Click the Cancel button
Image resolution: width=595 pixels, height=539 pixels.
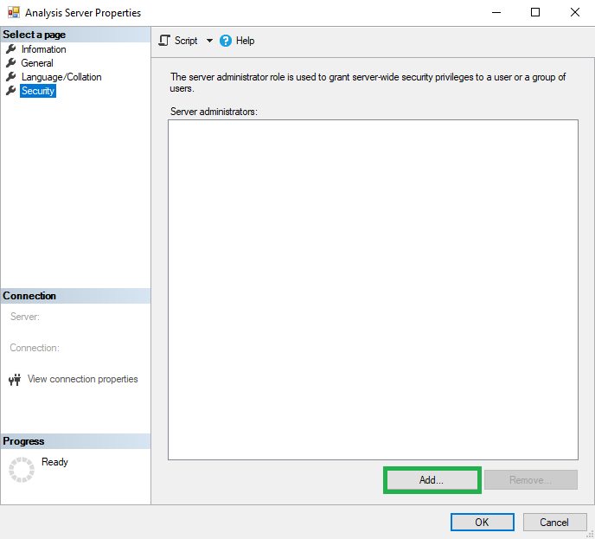(554, 523)
